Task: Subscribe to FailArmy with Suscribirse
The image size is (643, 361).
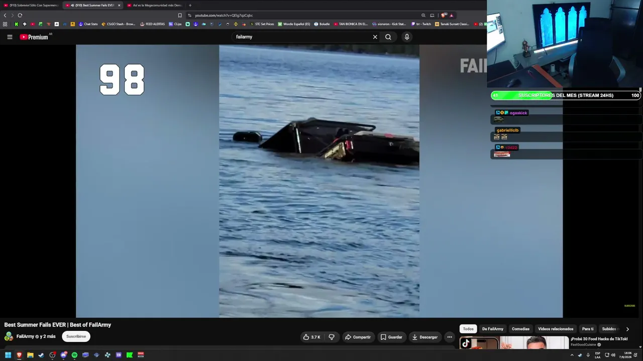Action: [76, 336]
